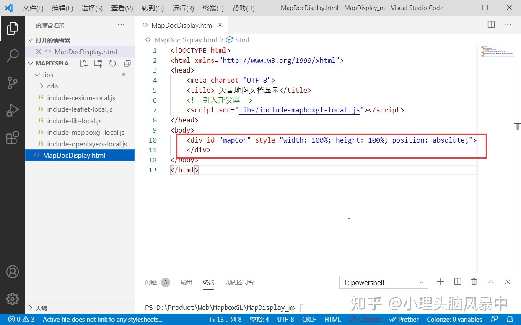The width and height of the screenshot is (521, 325).
Task: Open the Source Control view
Action: click(x=13, y=83)
